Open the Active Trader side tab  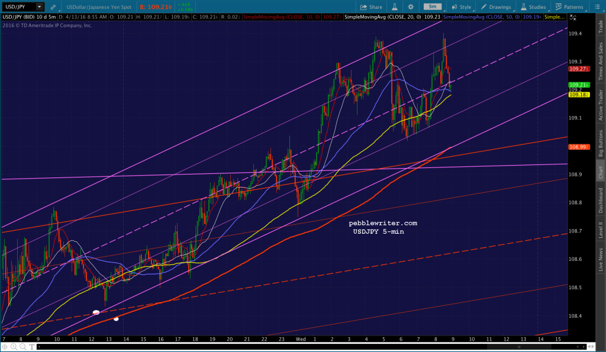[x=601, y=105]
